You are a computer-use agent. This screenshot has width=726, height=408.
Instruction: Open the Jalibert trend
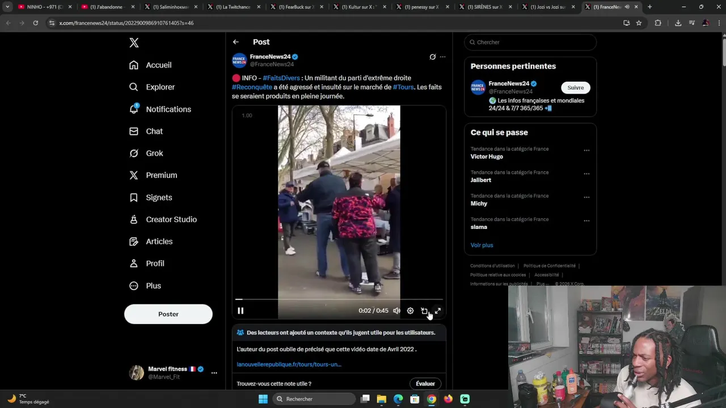coord(481,180)
